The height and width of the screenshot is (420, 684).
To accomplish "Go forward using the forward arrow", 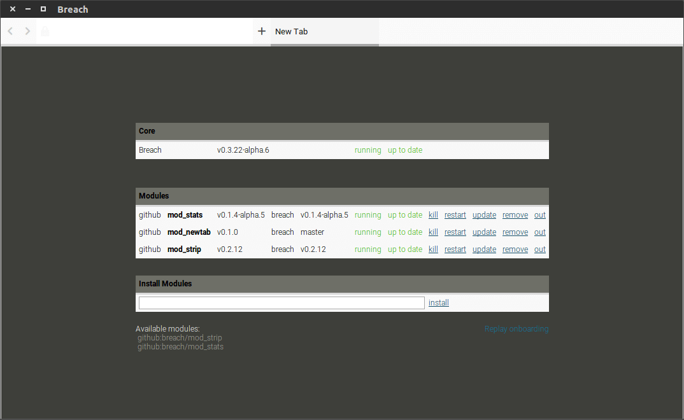I will pos(27,31).
